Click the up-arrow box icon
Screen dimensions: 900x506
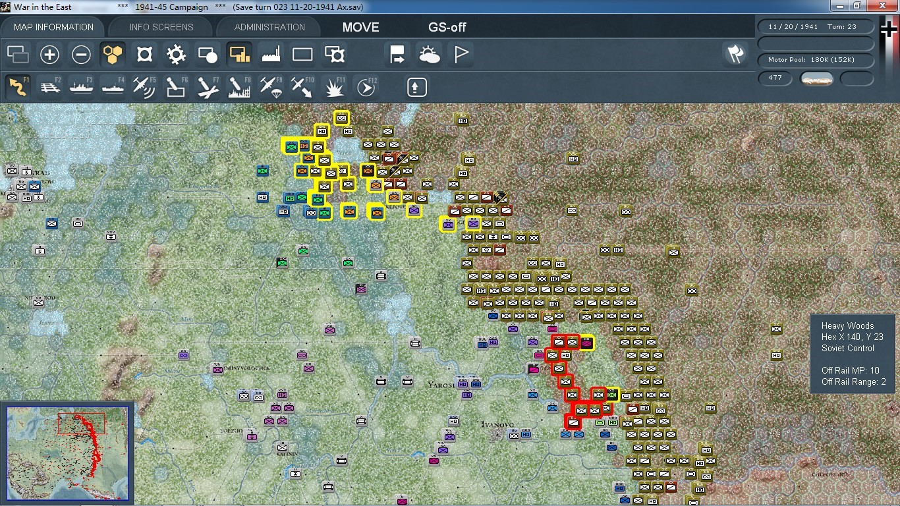(x=416, y=87)
